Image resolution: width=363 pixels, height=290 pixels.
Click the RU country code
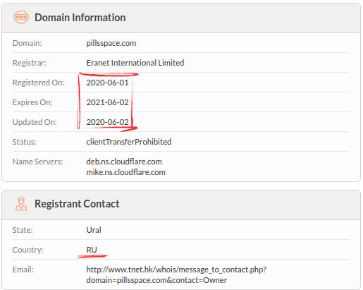click(92, 250)
